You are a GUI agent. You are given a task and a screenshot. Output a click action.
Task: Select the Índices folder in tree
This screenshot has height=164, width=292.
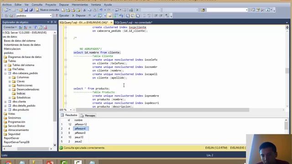point(21,93)
